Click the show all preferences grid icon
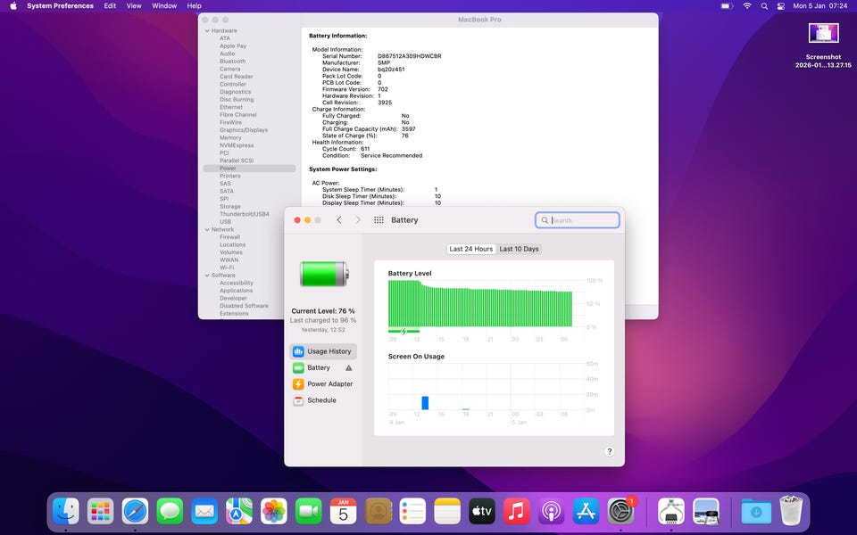The height and width of the screenshot is (535, 857). coord(379,220)
